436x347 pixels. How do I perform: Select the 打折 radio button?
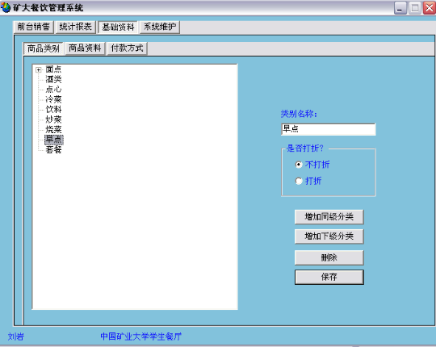[299, 181]
